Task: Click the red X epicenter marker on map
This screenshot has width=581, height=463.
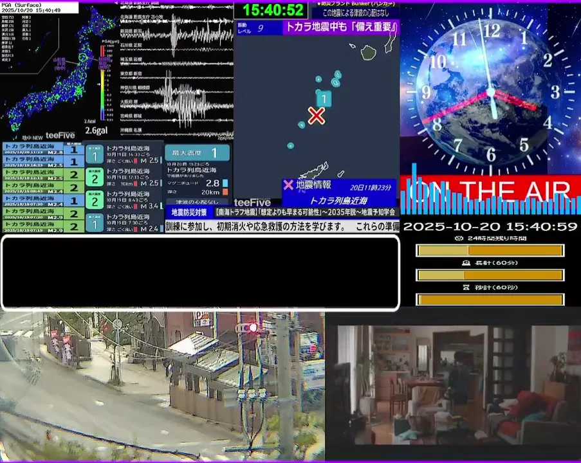Action: click(316, 116)
